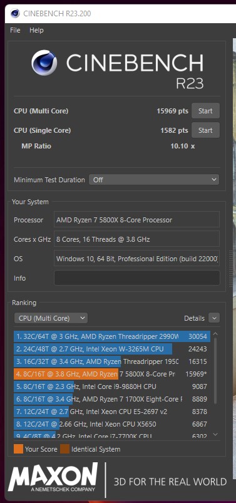Image resolution: width=236 pixels, height=503 pixels.
Task: Click into the empty Info field
Action: 137,277
